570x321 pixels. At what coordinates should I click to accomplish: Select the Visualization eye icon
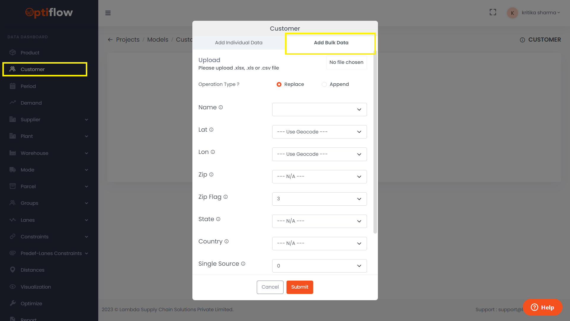point(13,287)
